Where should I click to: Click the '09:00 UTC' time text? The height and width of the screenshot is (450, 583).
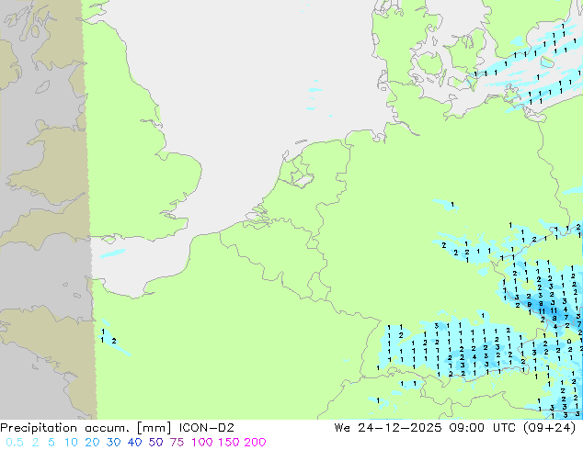[482, 428]
